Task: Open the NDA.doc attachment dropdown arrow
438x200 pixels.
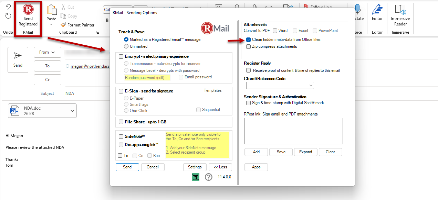Action: [72, 111]
